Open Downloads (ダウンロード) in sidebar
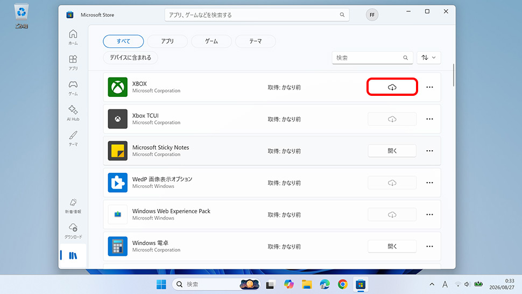Viewport: 522px width, 294px height. point(73,231)
